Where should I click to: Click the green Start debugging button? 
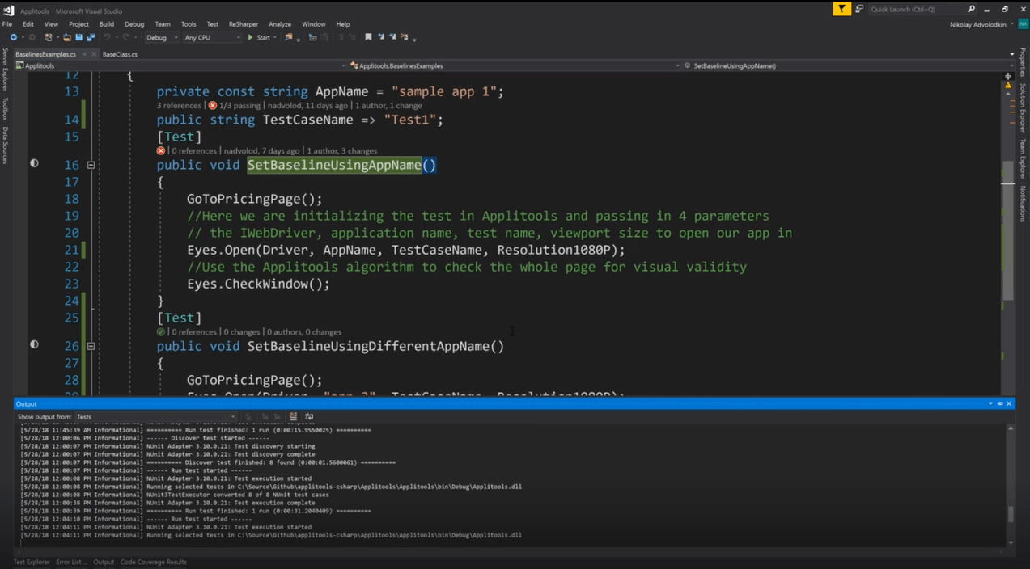pos(259,37)
